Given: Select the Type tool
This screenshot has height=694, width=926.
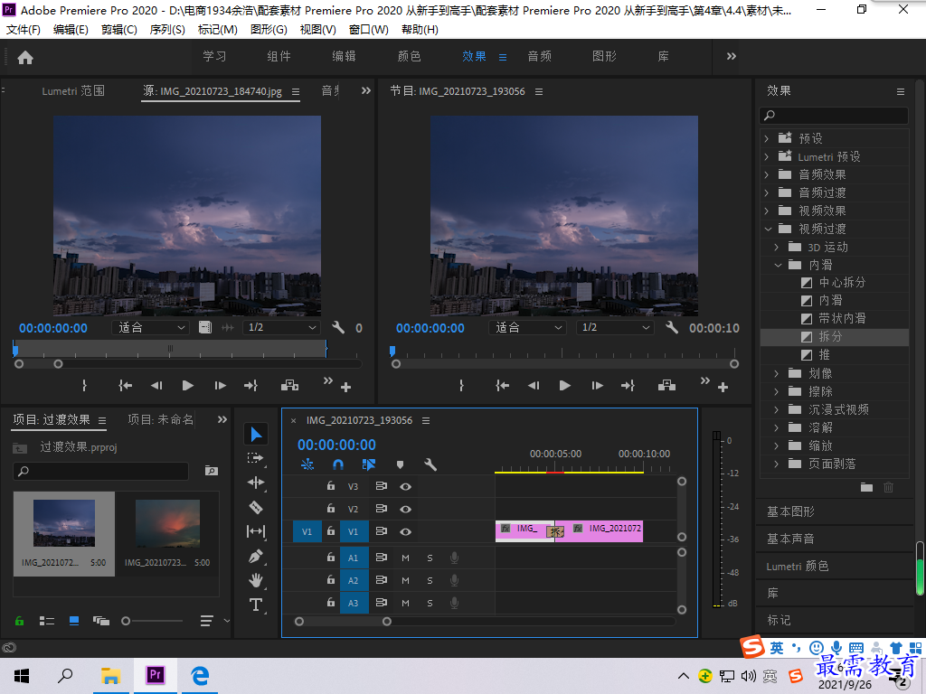Looking at the screenshot, I should click(x=256, y=605).
